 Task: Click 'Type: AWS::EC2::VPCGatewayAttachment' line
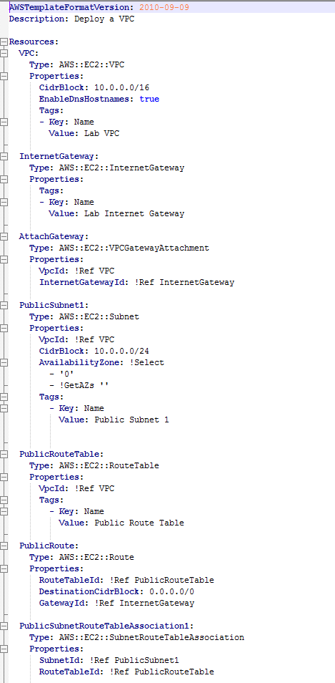(x=119, y=248)
